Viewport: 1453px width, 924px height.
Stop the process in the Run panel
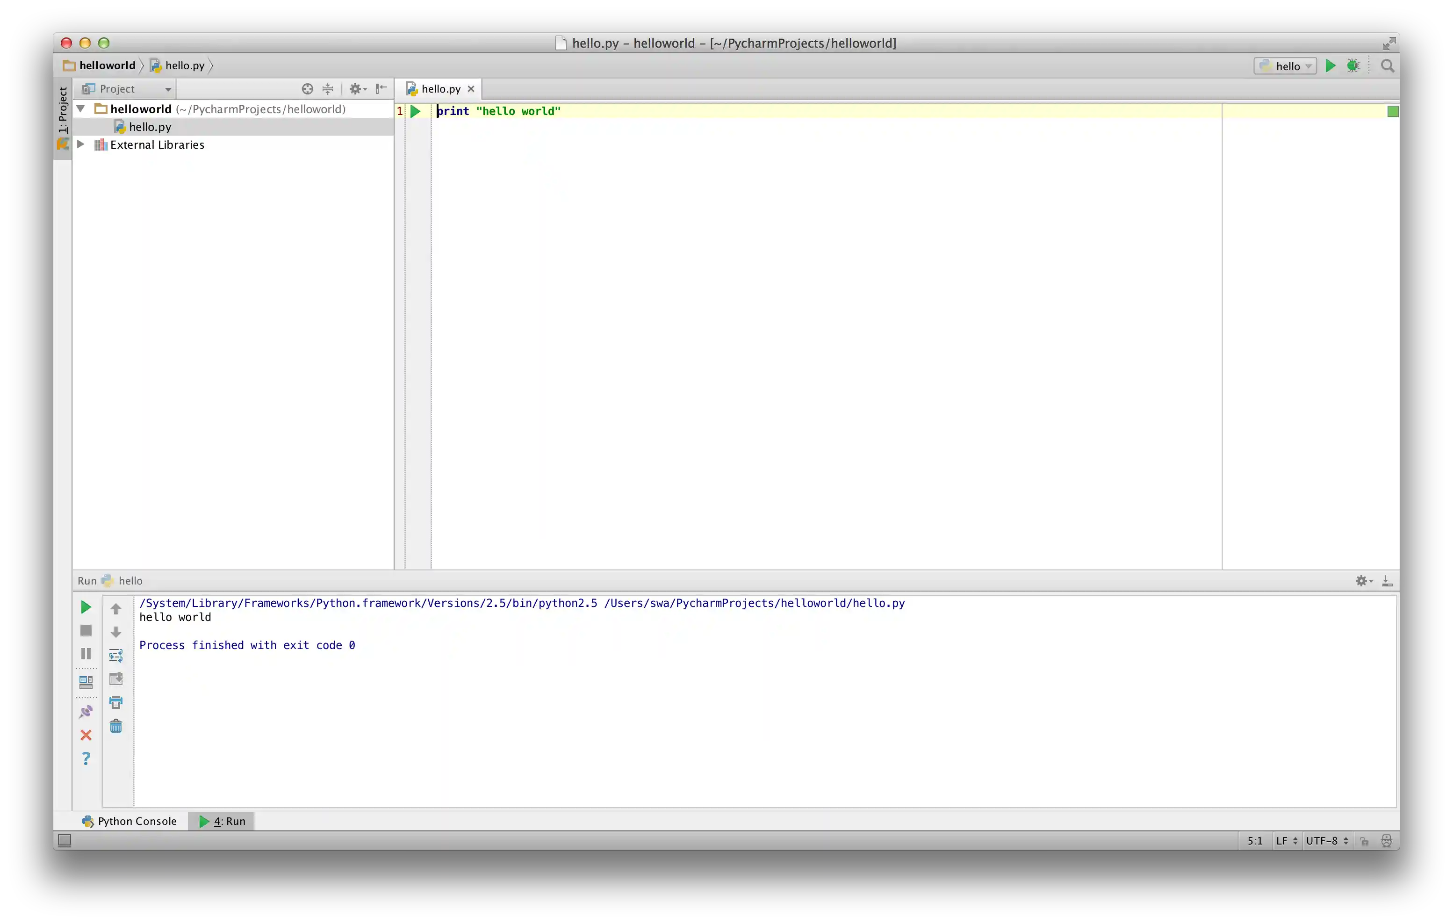[86, 631]
